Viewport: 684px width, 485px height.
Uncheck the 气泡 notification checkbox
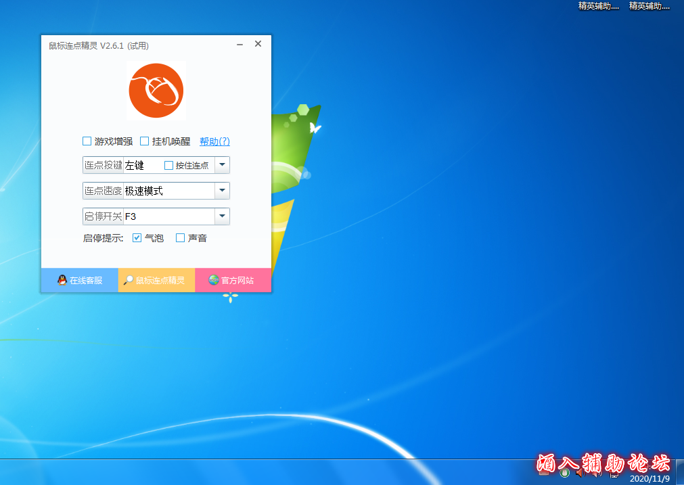click(x=137, y=238)
